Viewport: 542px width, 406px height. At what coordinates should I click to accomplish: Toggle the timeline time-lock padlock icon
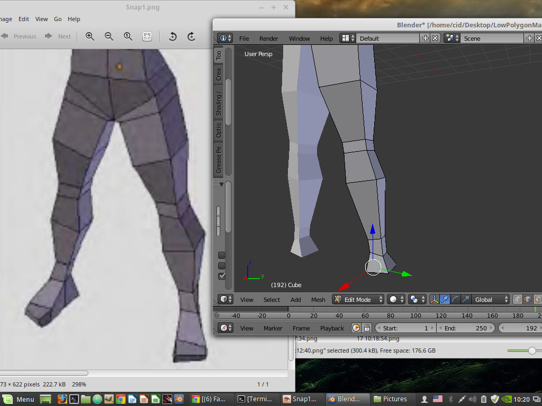[x=367, y=328]
